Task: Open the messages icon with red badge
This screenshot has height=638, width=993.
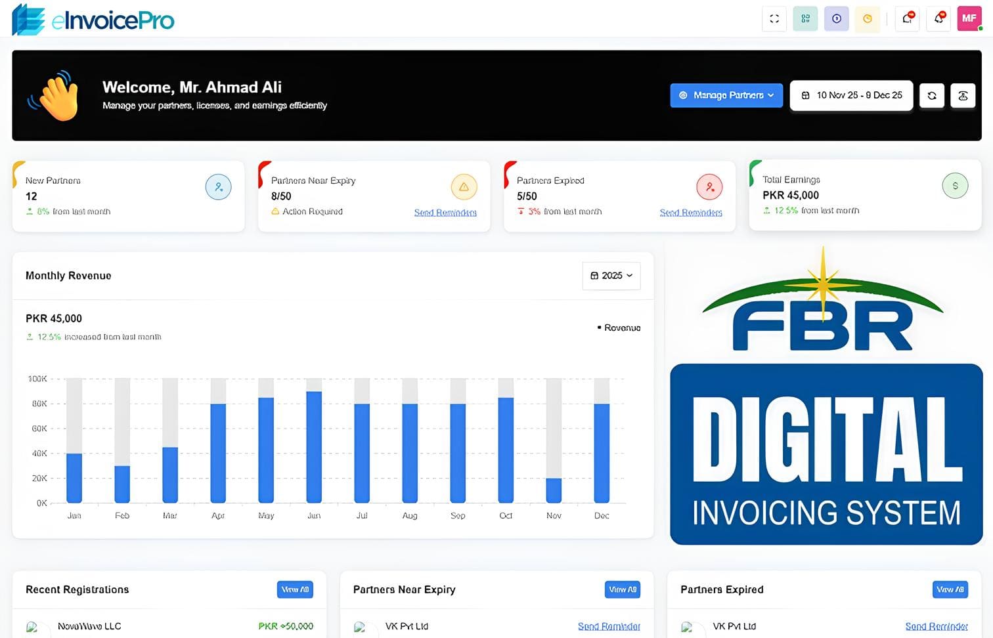Action: click(x=908, y=19)
